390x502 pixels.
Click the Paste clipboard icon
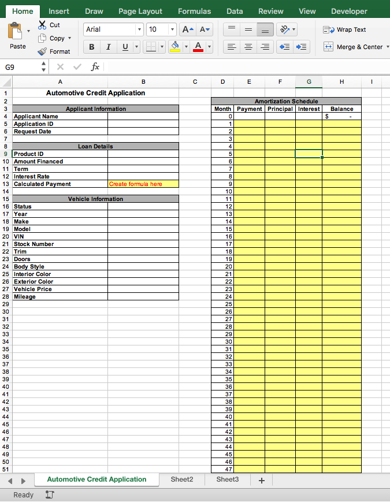pyautogui.click(x=15, y=31)
